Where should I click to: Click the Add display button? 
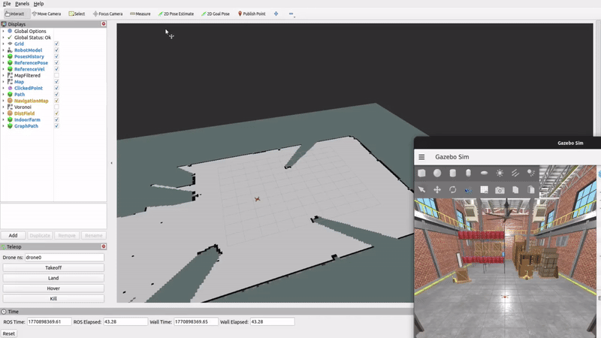pos(13,235)
